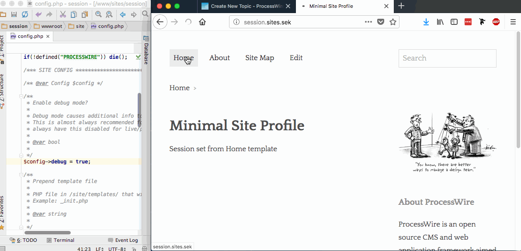Bookmark this page with the star icon
The width and height of the screenshot is (521, 251).
coord(393,22)
